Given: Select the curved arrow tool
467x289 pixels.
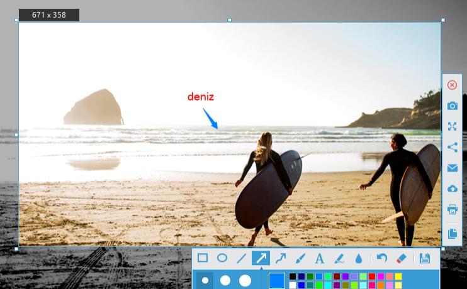Looking at the screenshot, I should tap(280, 258).
